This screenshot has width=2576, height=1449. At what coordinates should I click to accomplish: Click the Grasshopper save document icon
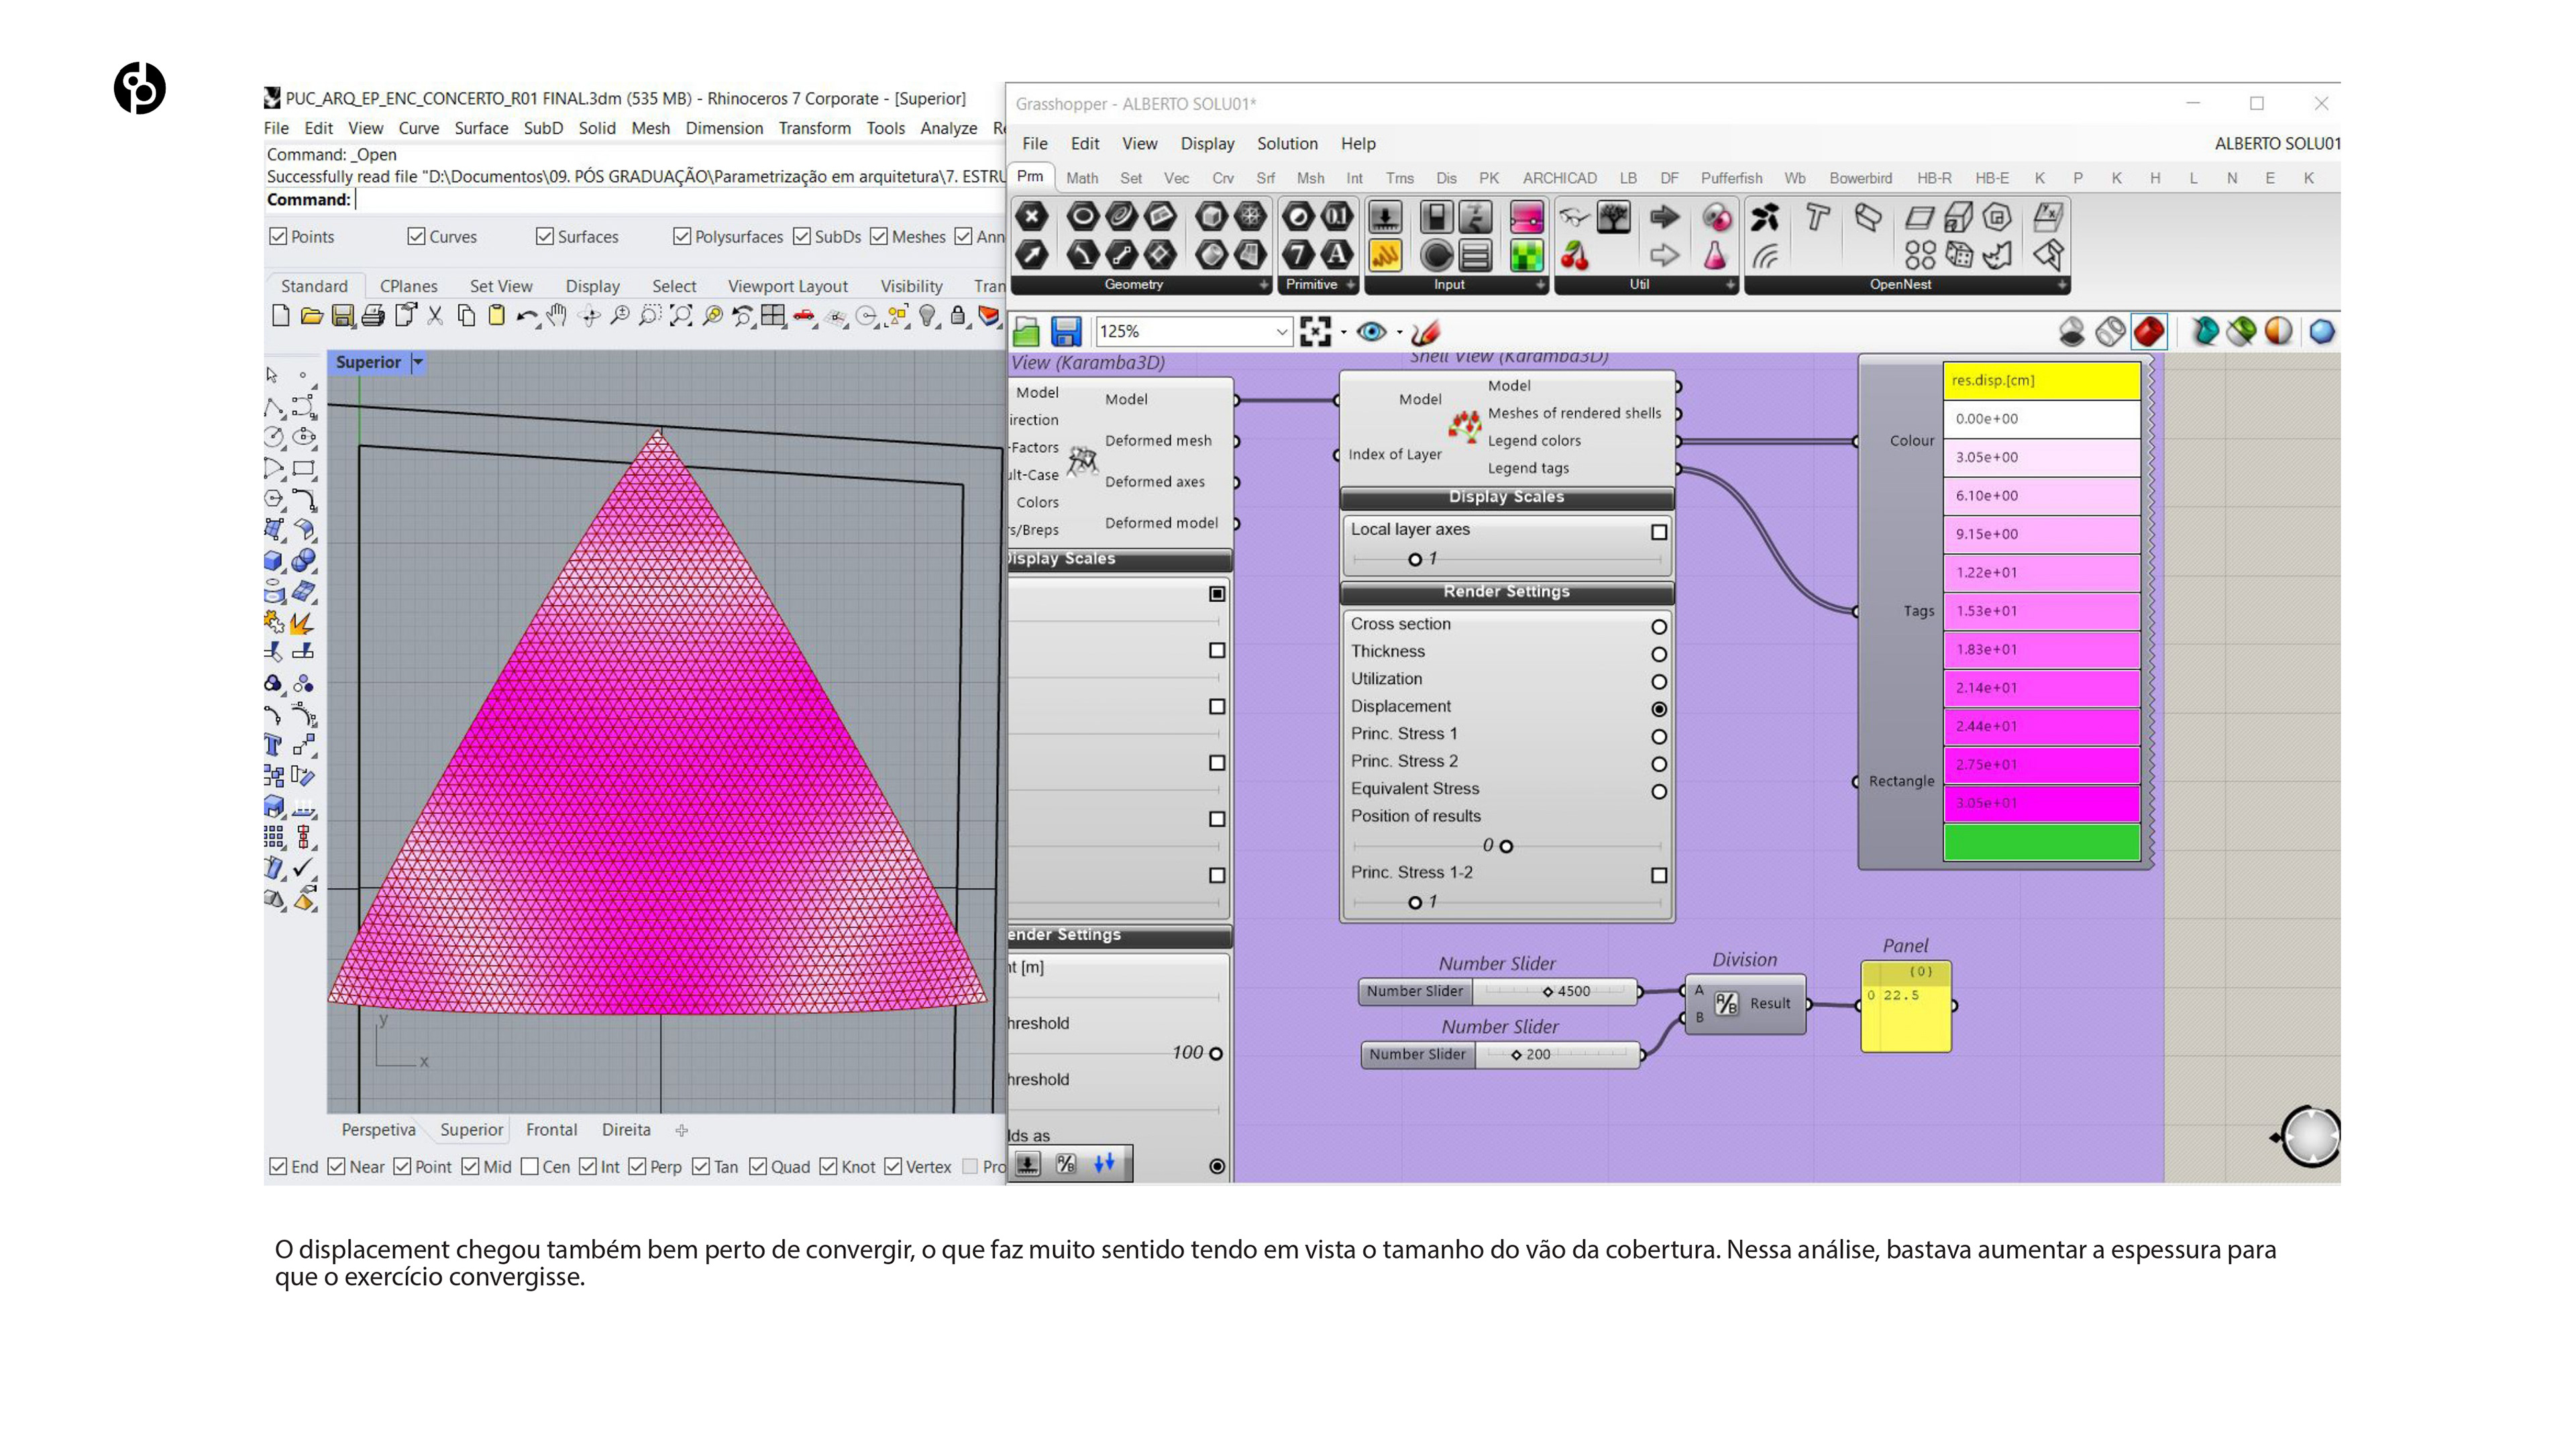1066,331
